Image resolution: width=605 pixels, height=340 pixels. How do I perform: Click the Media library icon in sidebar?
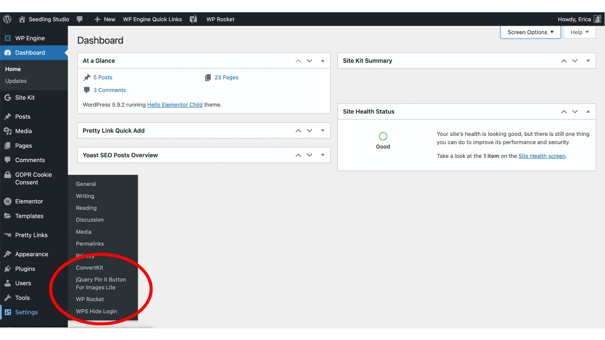[8, 131]
